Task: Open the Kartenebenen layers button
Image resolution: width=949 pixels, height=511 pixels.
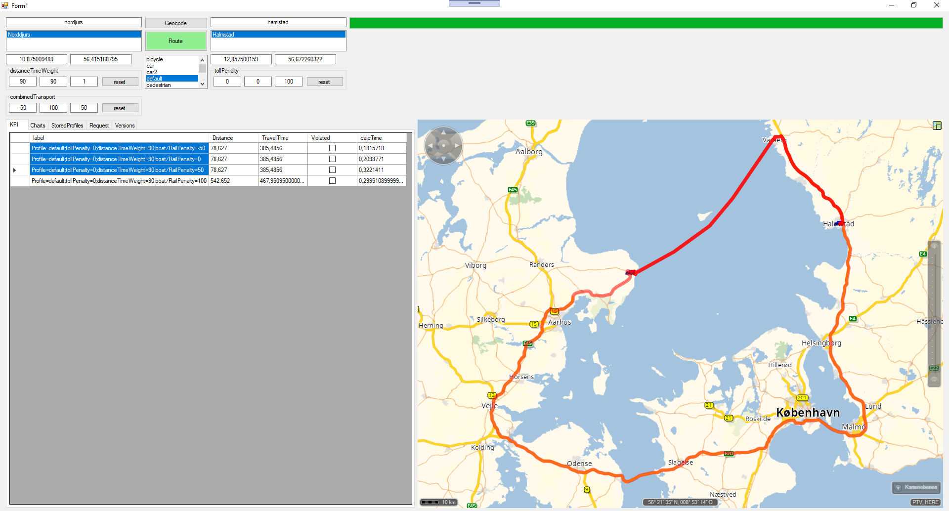Action: click(x=916, y=487)
